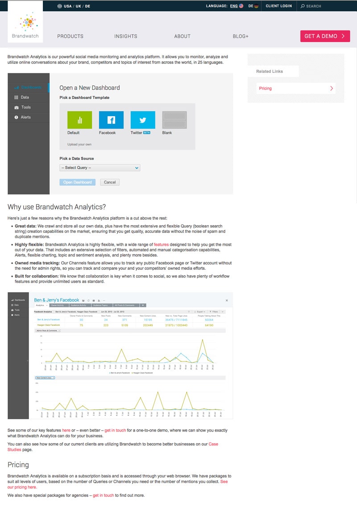Select the green Default dashboard template
Screen dimensions: 357x507
pos(79,120)
